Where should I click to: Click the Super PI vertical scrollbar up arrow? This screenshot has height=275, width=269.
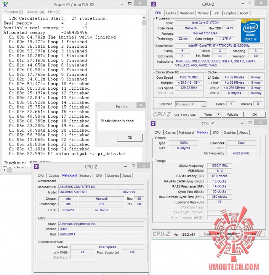coord(144,17)
